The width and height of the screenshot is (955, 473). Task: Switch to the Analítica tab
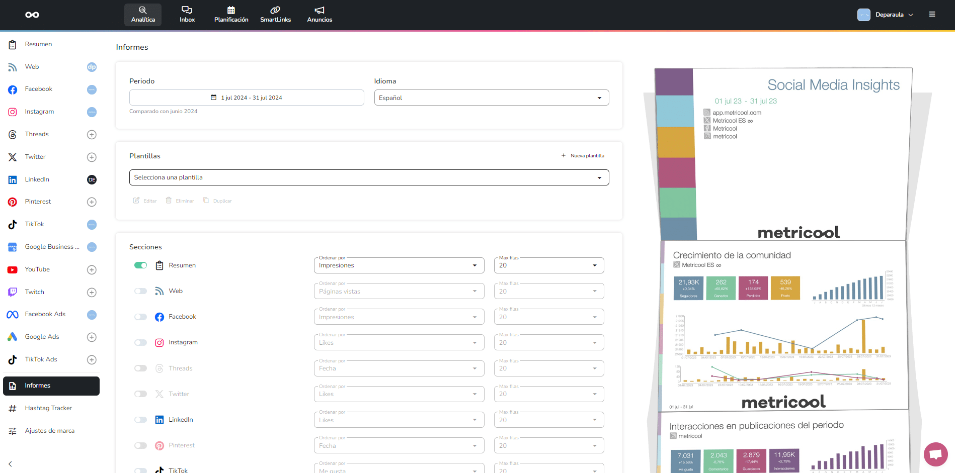[143, 15]
